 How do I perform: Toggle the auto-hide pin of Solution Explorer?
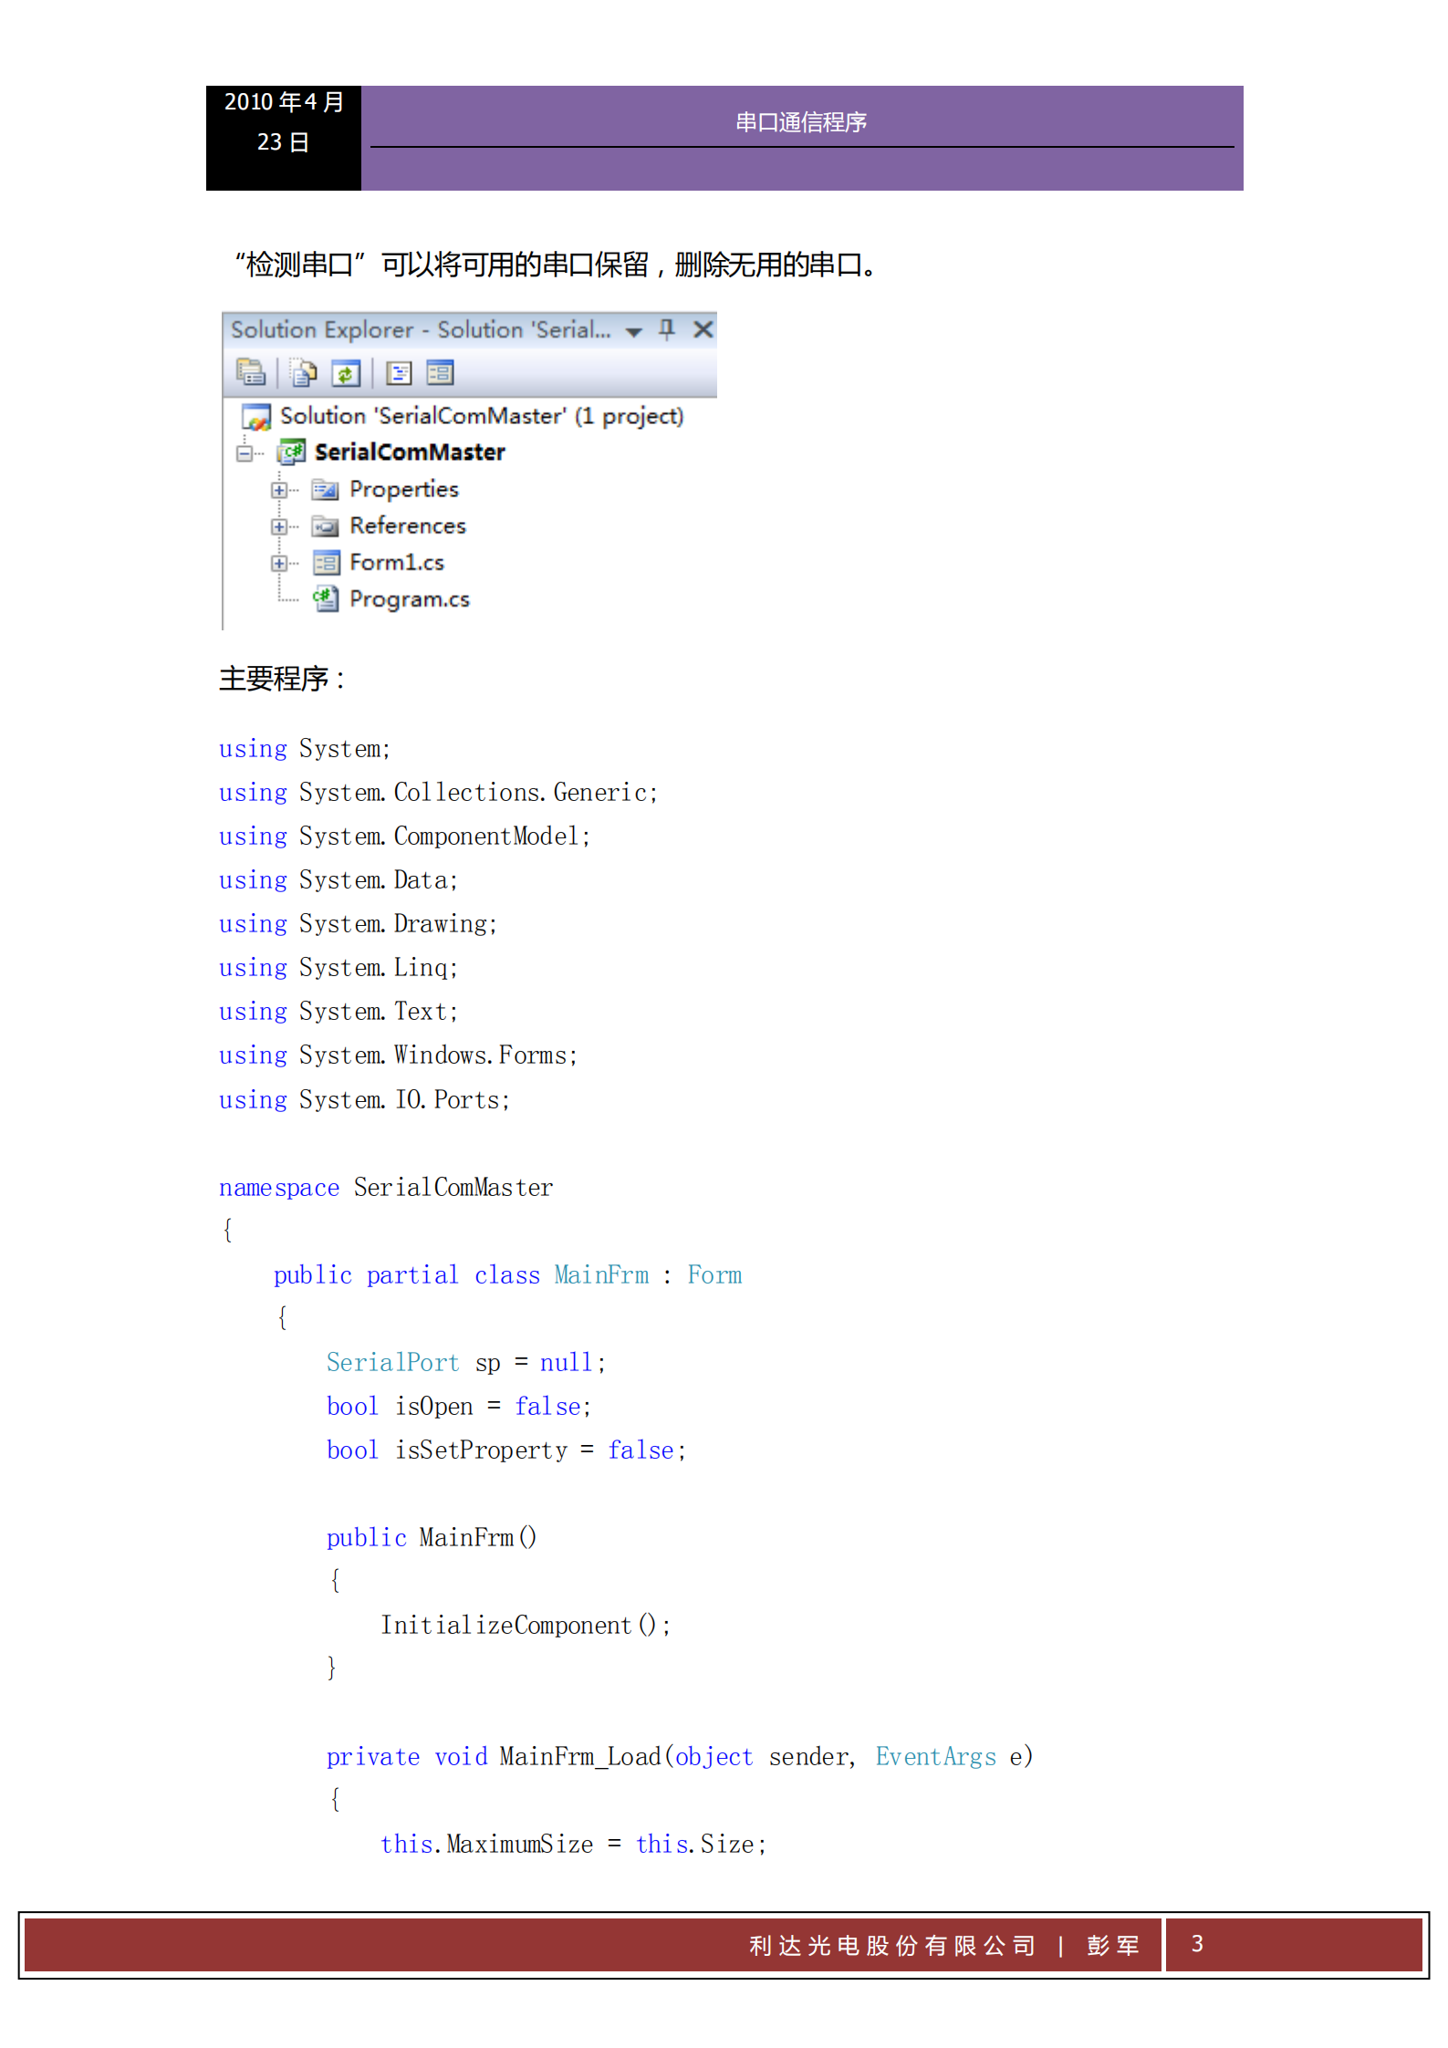point(667,329)
